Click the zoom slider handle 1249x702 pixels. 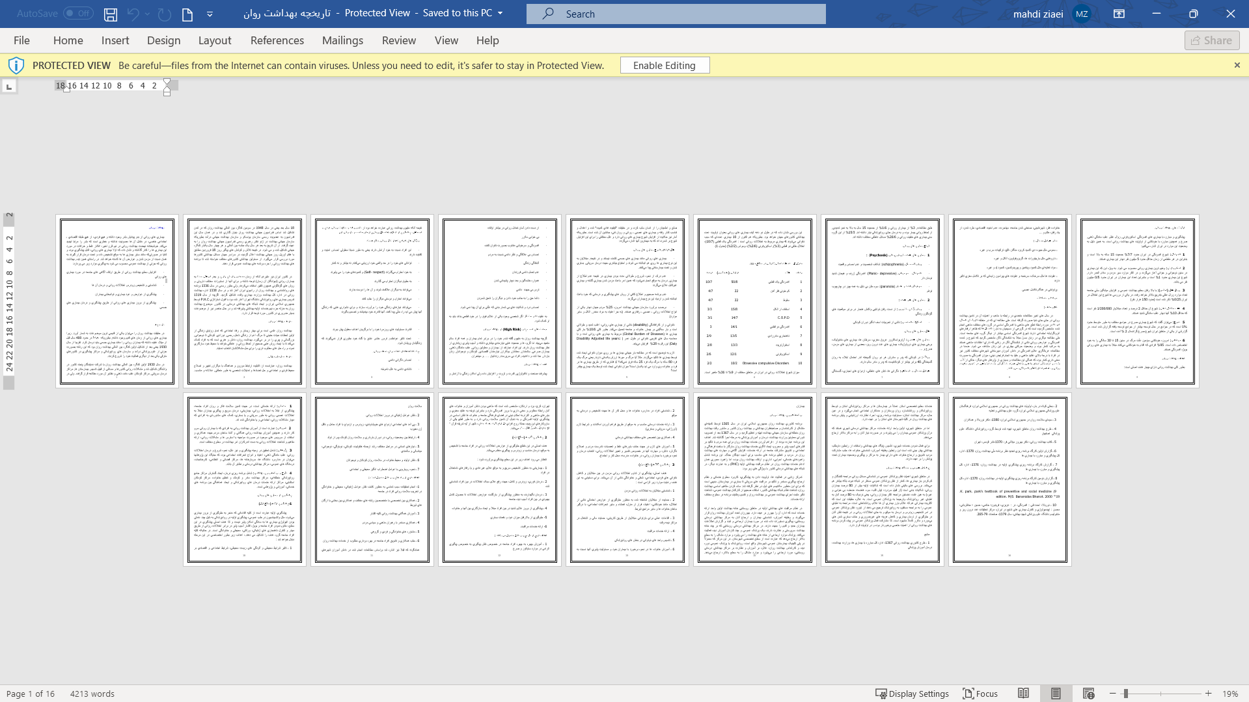click(1125, 694)
